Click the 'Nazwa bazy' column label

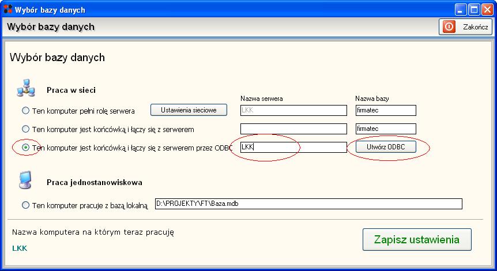[x=372, y=99]
